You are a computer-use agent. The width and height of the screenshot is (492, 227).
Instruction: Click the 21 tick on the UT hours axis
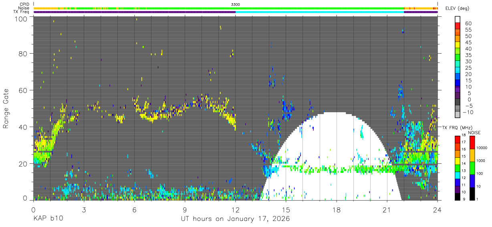pyautogui.click(x=387, y=209)
